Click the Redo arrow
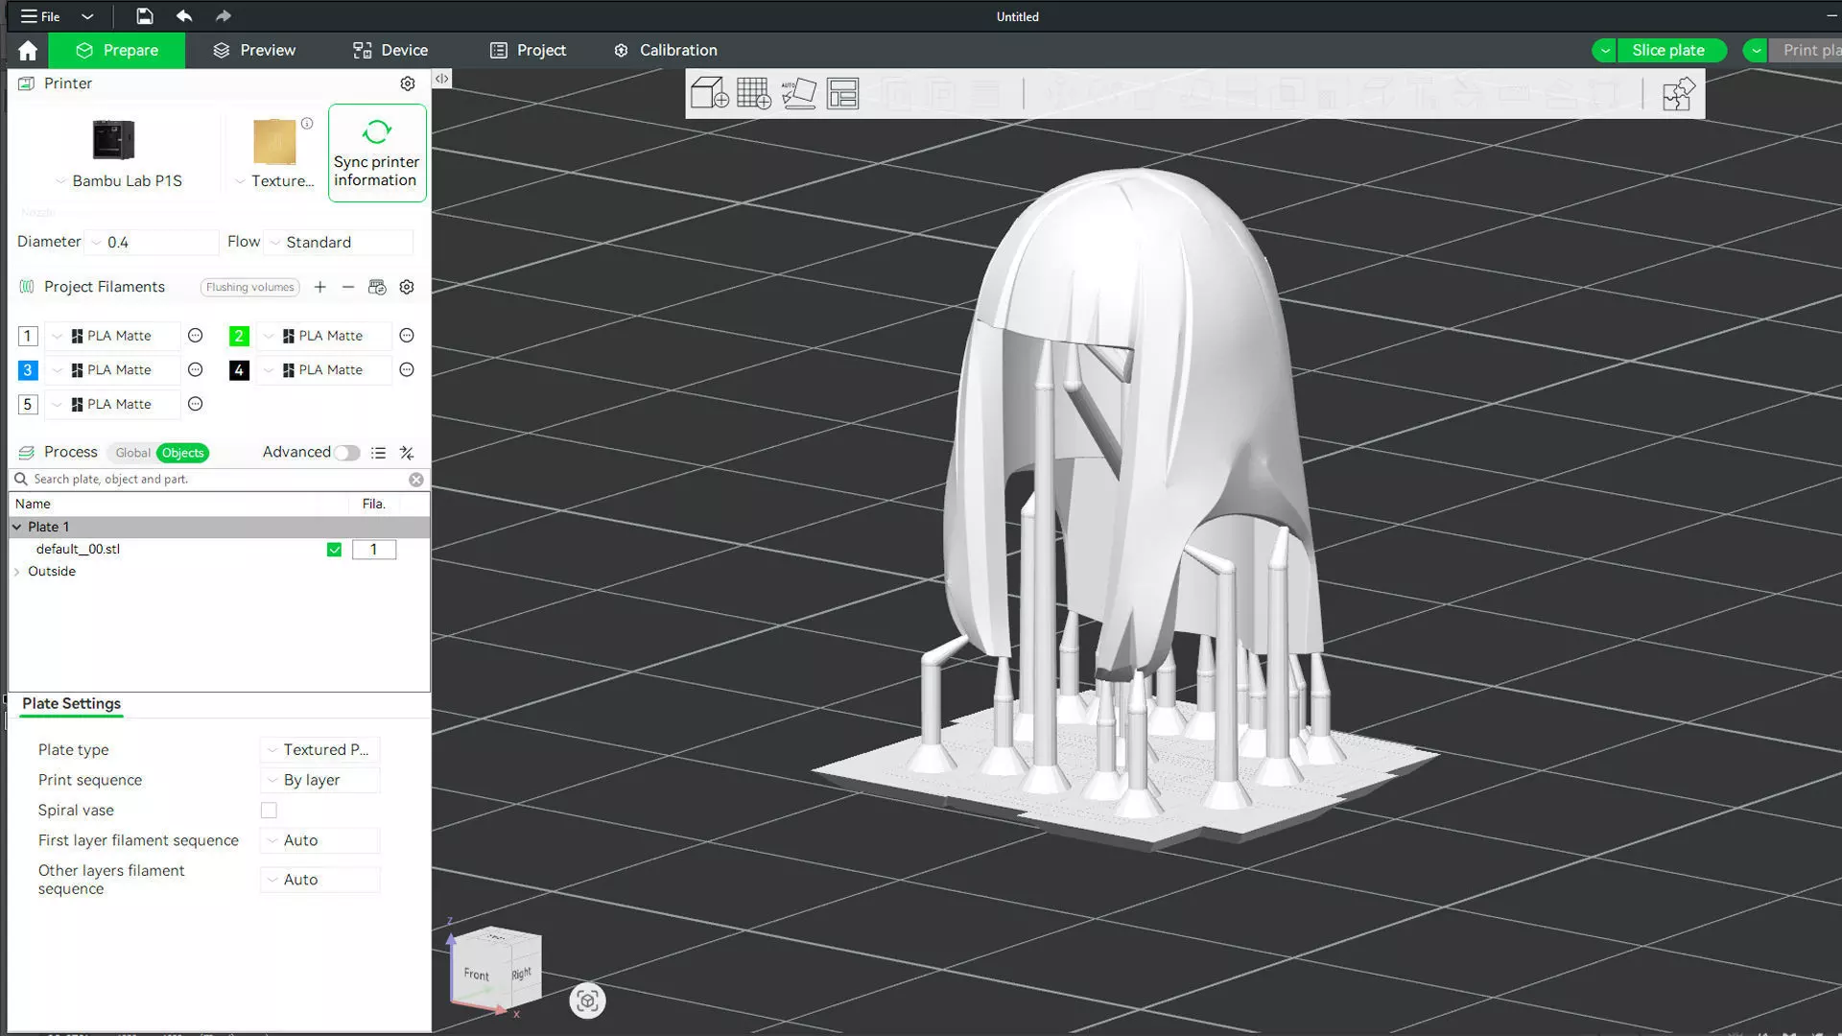 pyautogui.click(x=224, y=16)
